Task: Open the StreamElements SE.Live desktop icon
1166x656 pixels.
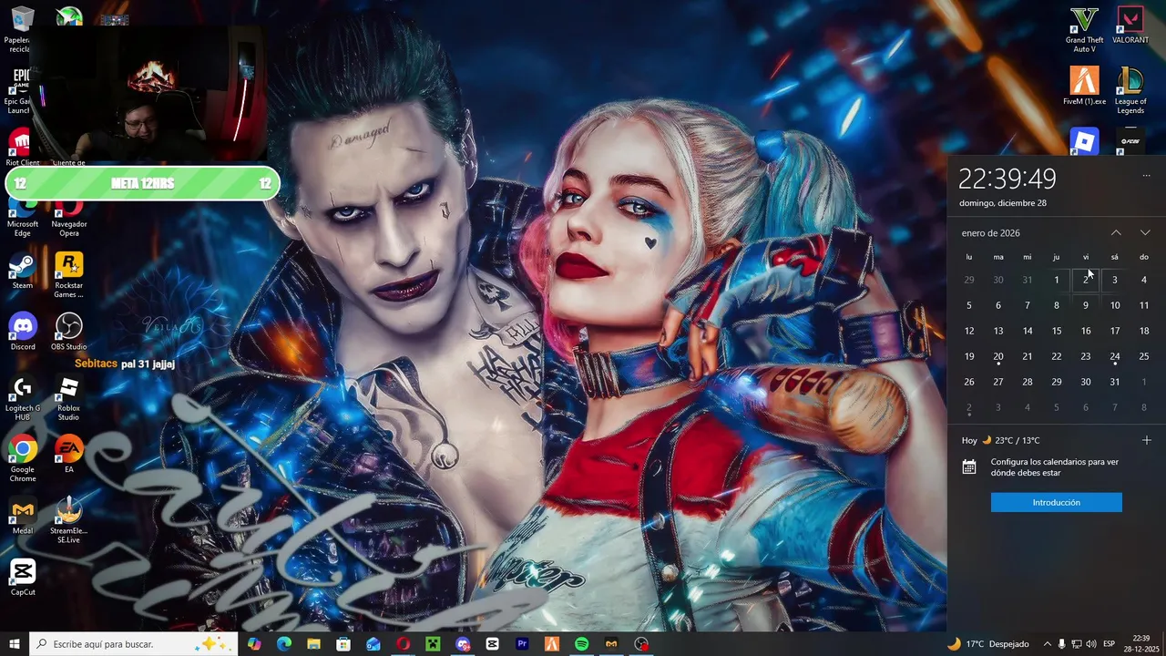Action: click(69, 520)
